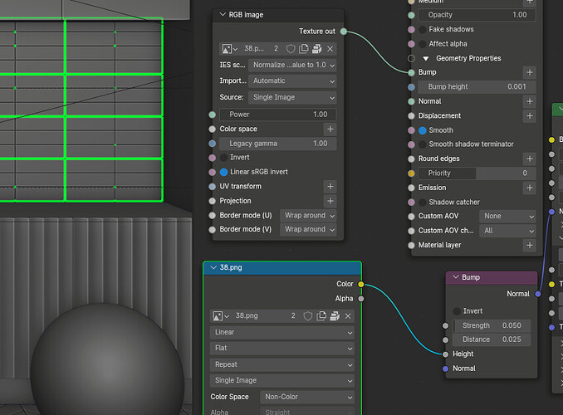Add node to material Bump input
The width and height of the screenshot is (563, 415).
(x=530, y=72)
